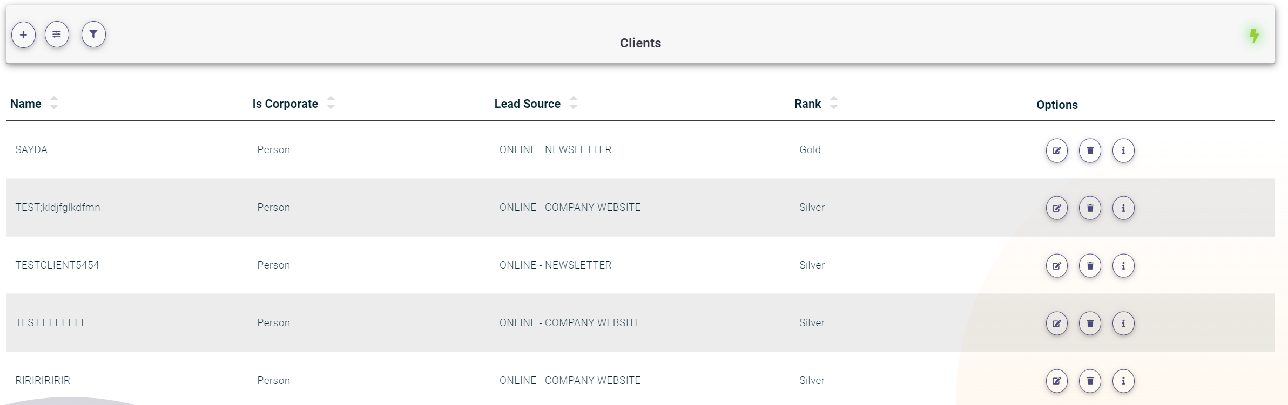The height and width of the screenshot is (405, 1288).
Task: Show info for TESTCLIENT5454
Action: (1123, 266)
